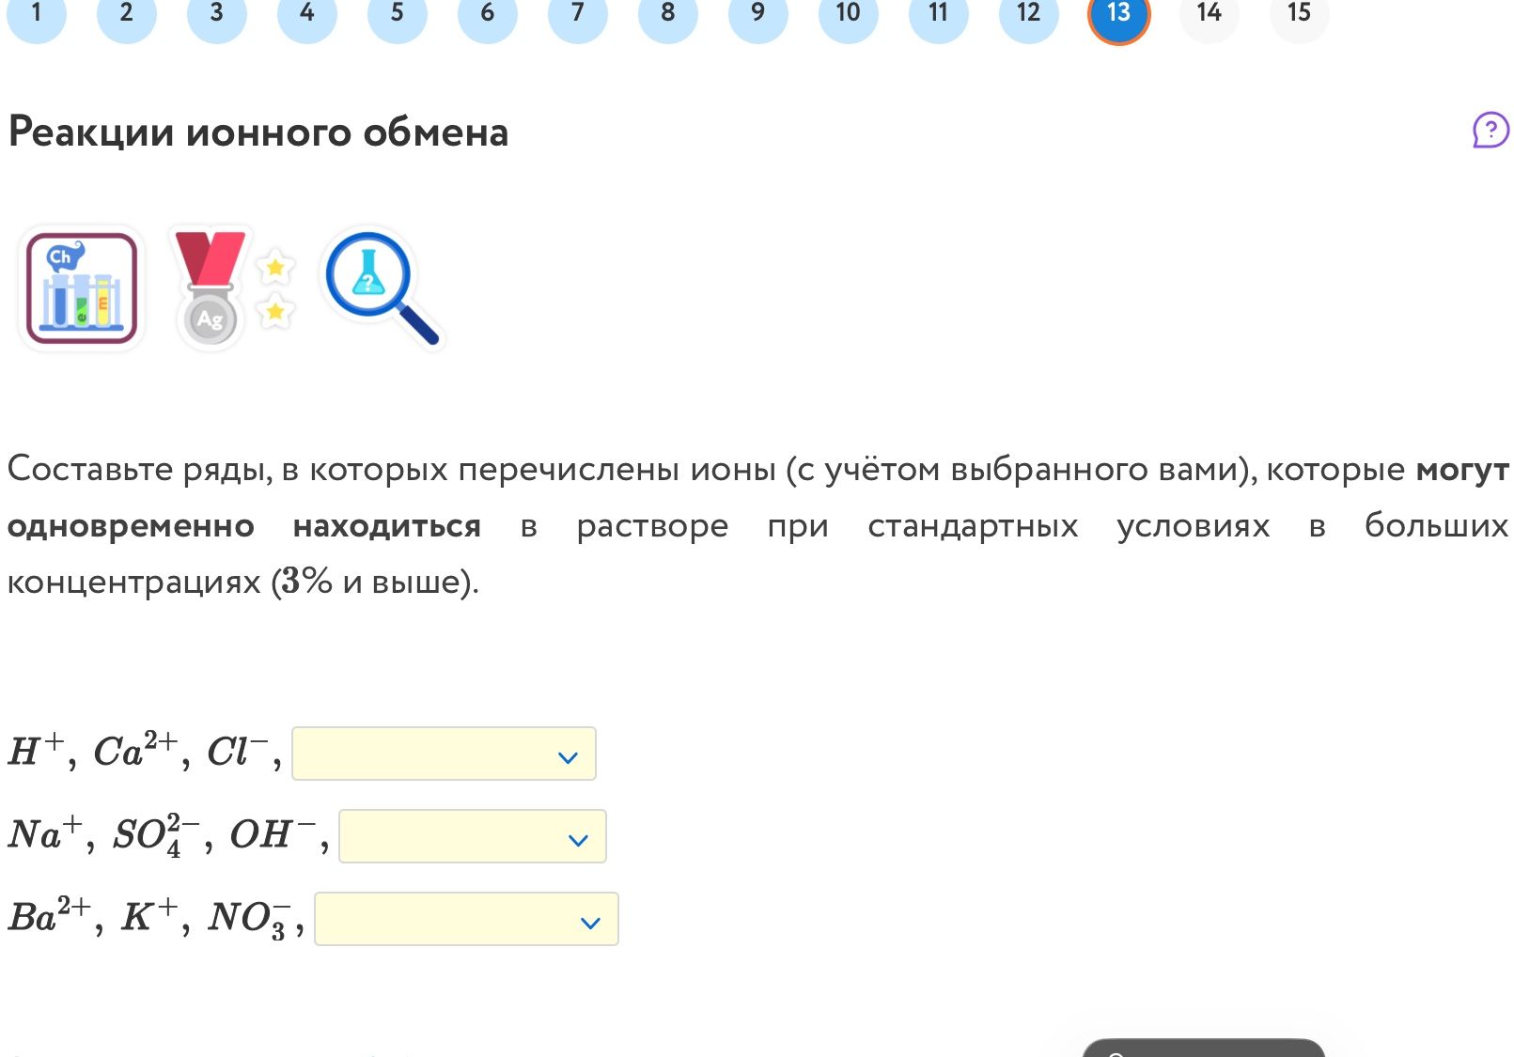
Task: Go to question 4
Action: (x=307, y=14)
